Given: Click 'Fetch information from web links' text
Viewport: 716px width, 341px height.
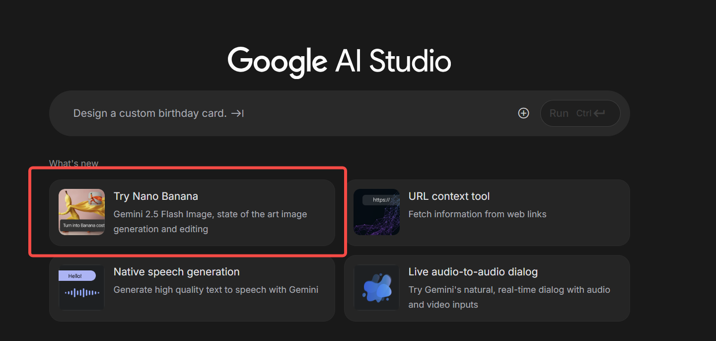Looking at the screenshot, I should (x=477, y=214).
